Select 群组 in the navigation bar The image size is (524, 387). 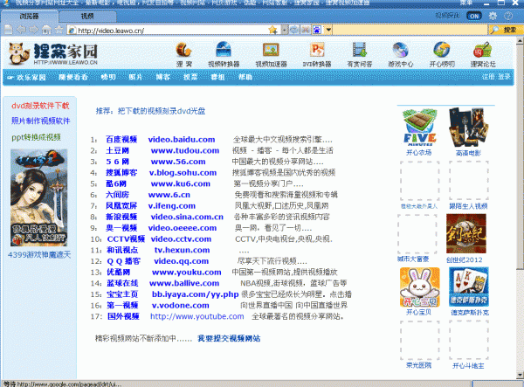coord(217,77)
